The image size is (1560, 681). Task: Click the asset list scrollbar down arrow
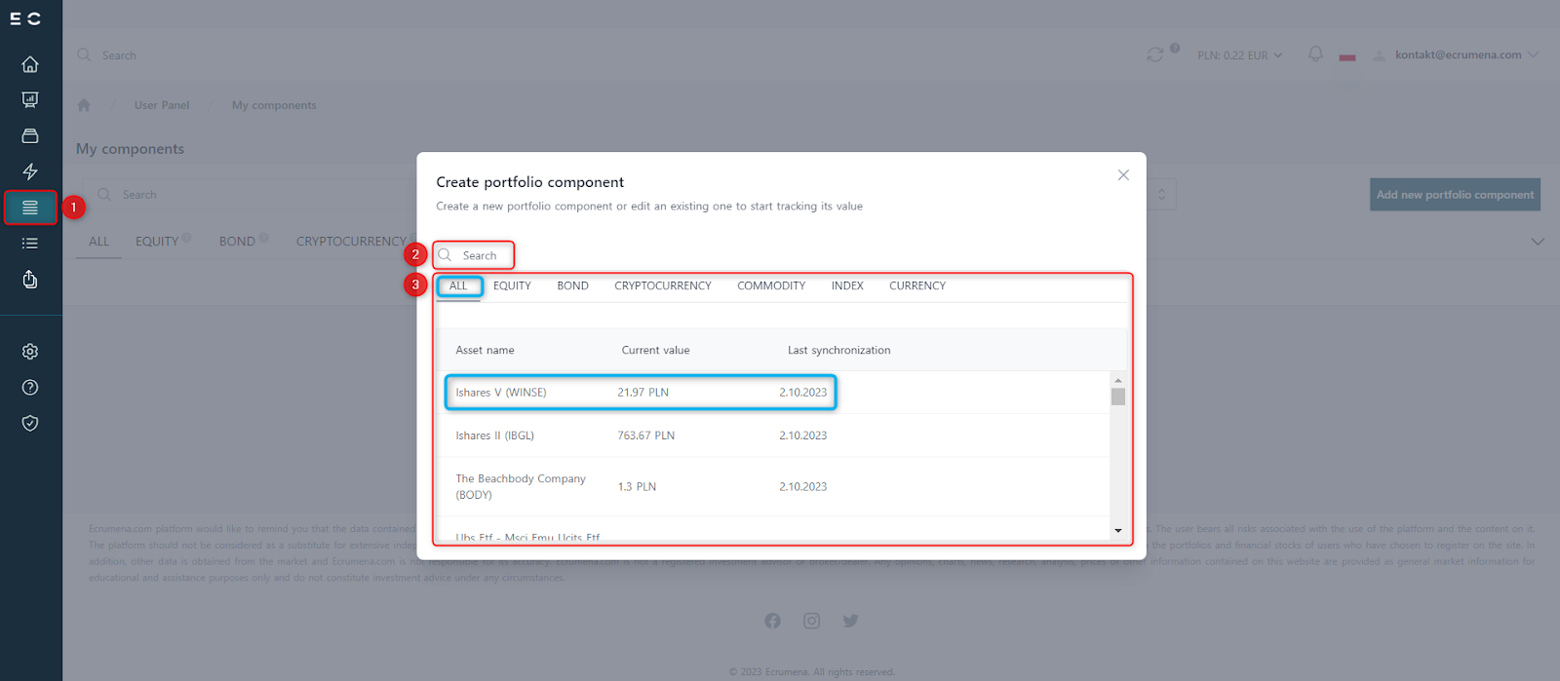[x=1117, y=531]
